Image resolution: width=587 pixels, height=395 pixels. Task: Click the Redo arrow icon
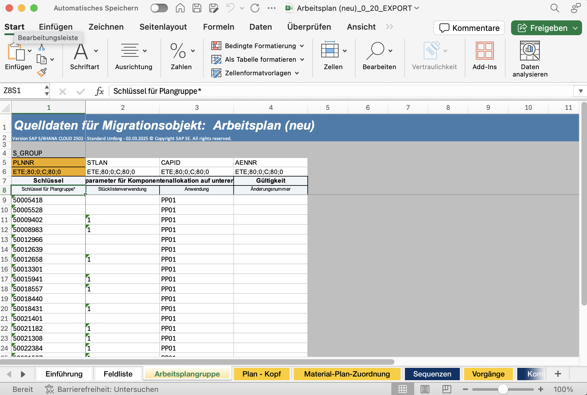[255, 8]
